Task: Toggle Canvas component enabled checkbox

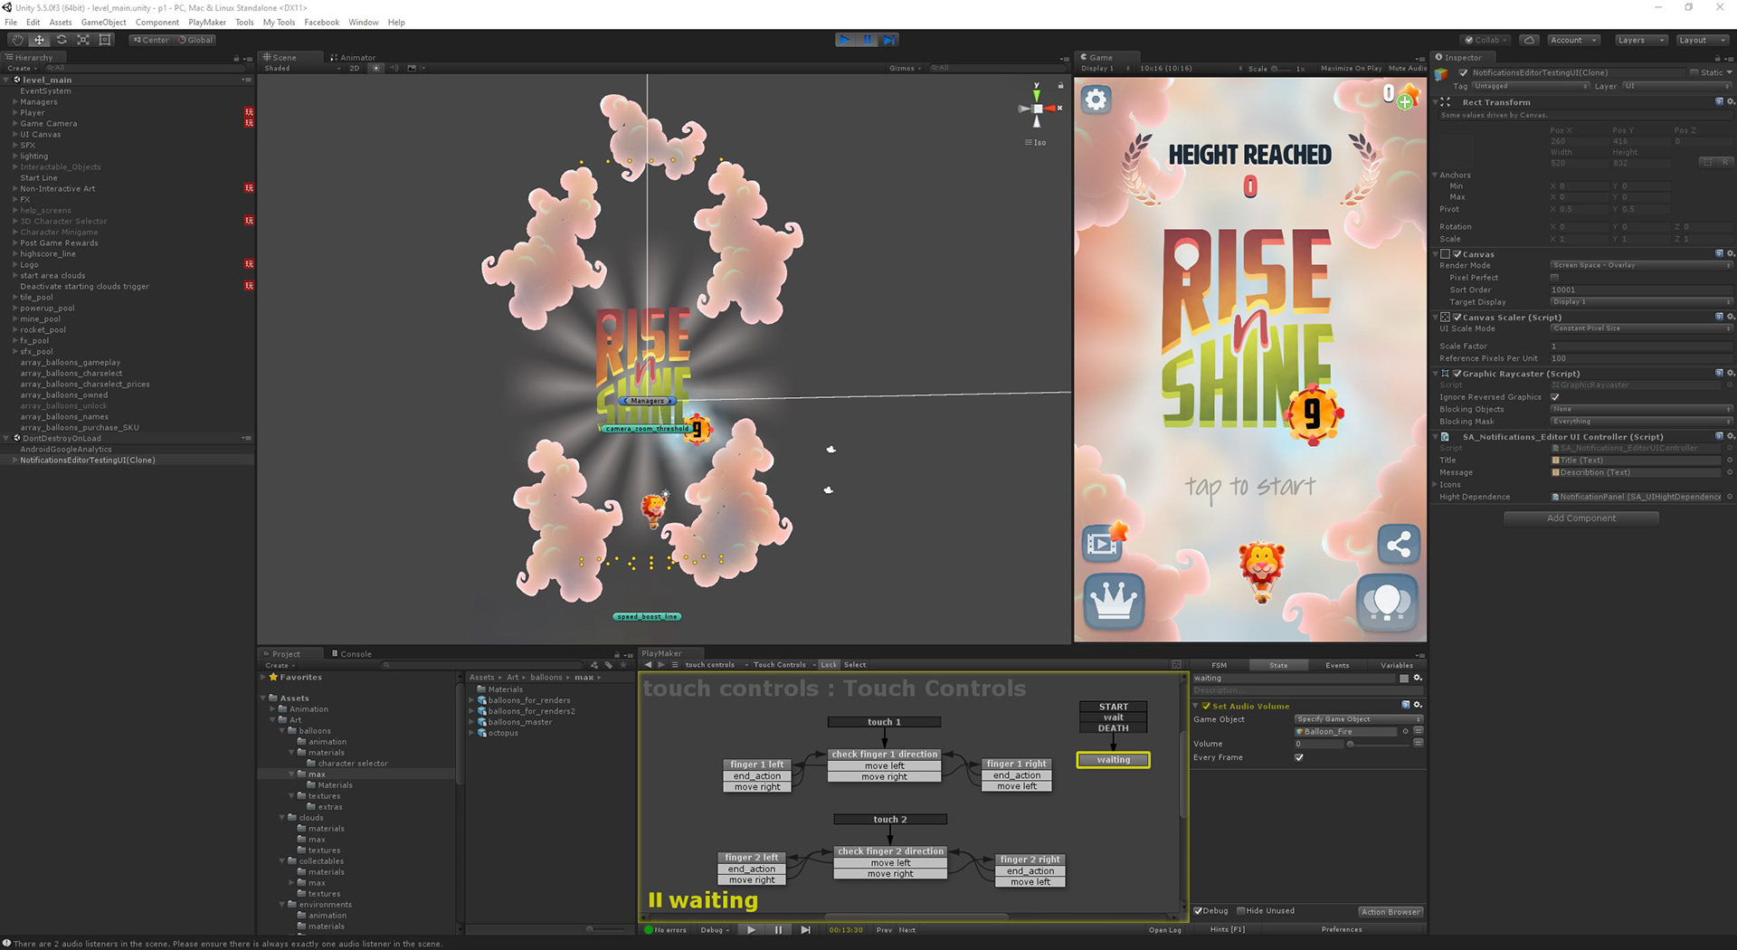Action: [1457, 254]
